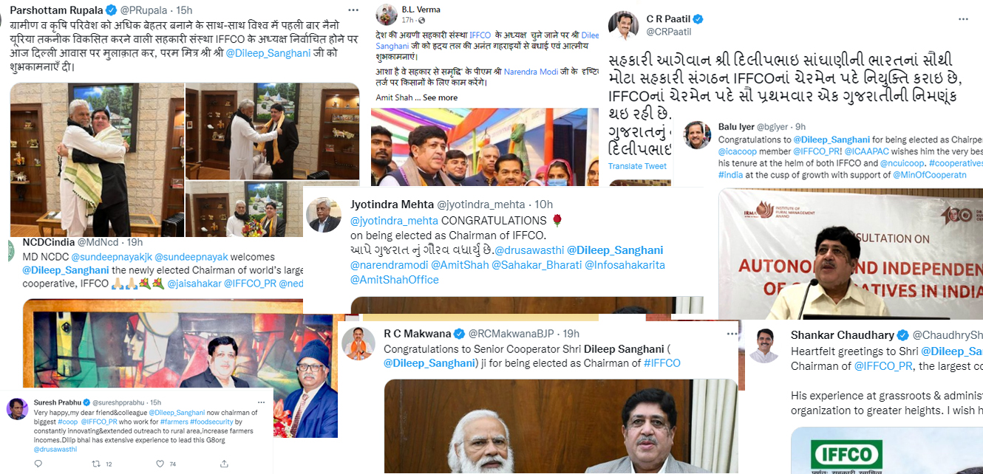
Task: Click C R Paatil's profile avatar
Action: (623, 25)
